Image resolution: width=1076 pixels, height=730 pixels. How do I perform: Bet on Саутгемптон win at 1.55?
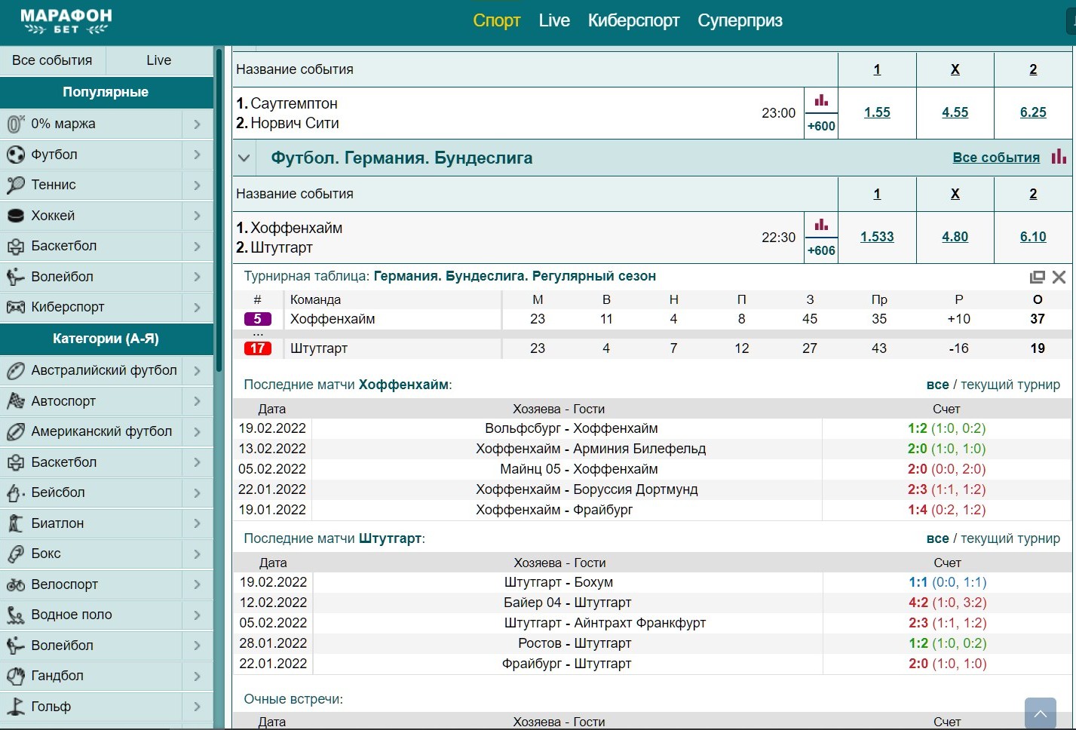pos(877,112)
